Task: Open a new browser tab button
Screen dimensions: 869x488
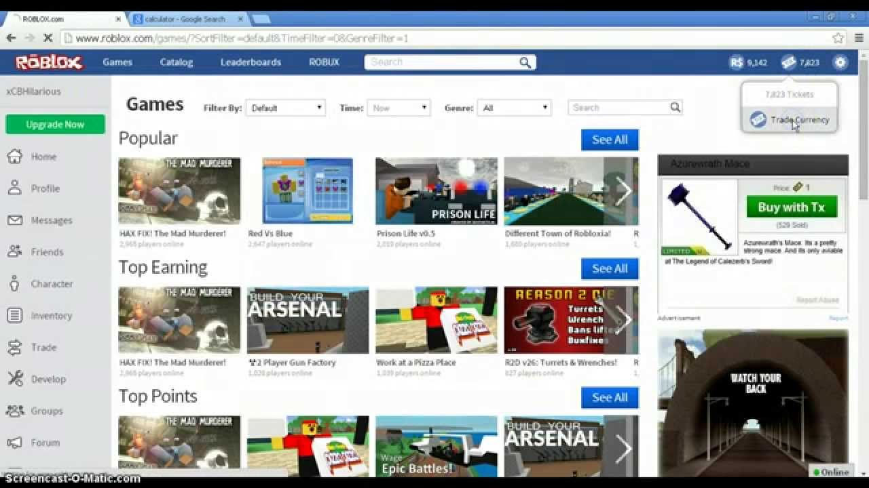Action: point(261,19)
